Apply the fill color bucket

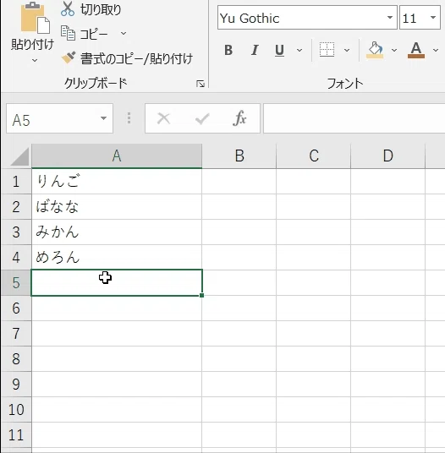coord(375,50)
